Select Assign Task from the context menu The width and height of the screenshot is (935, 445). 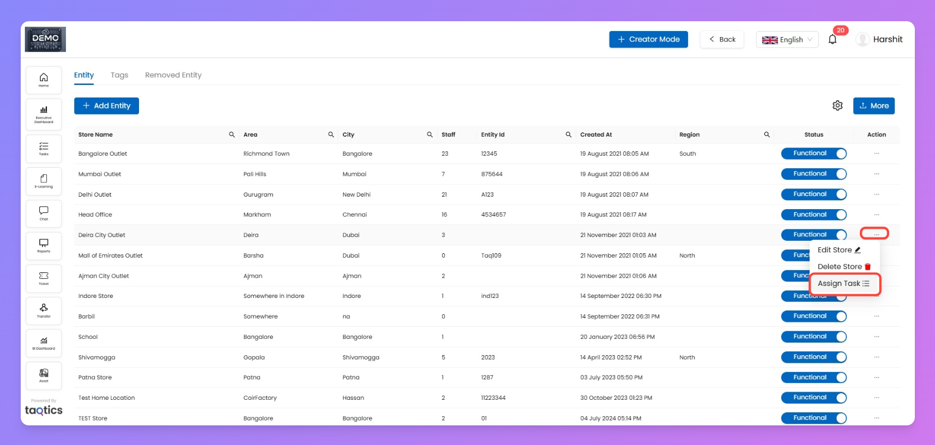[843, 284]
